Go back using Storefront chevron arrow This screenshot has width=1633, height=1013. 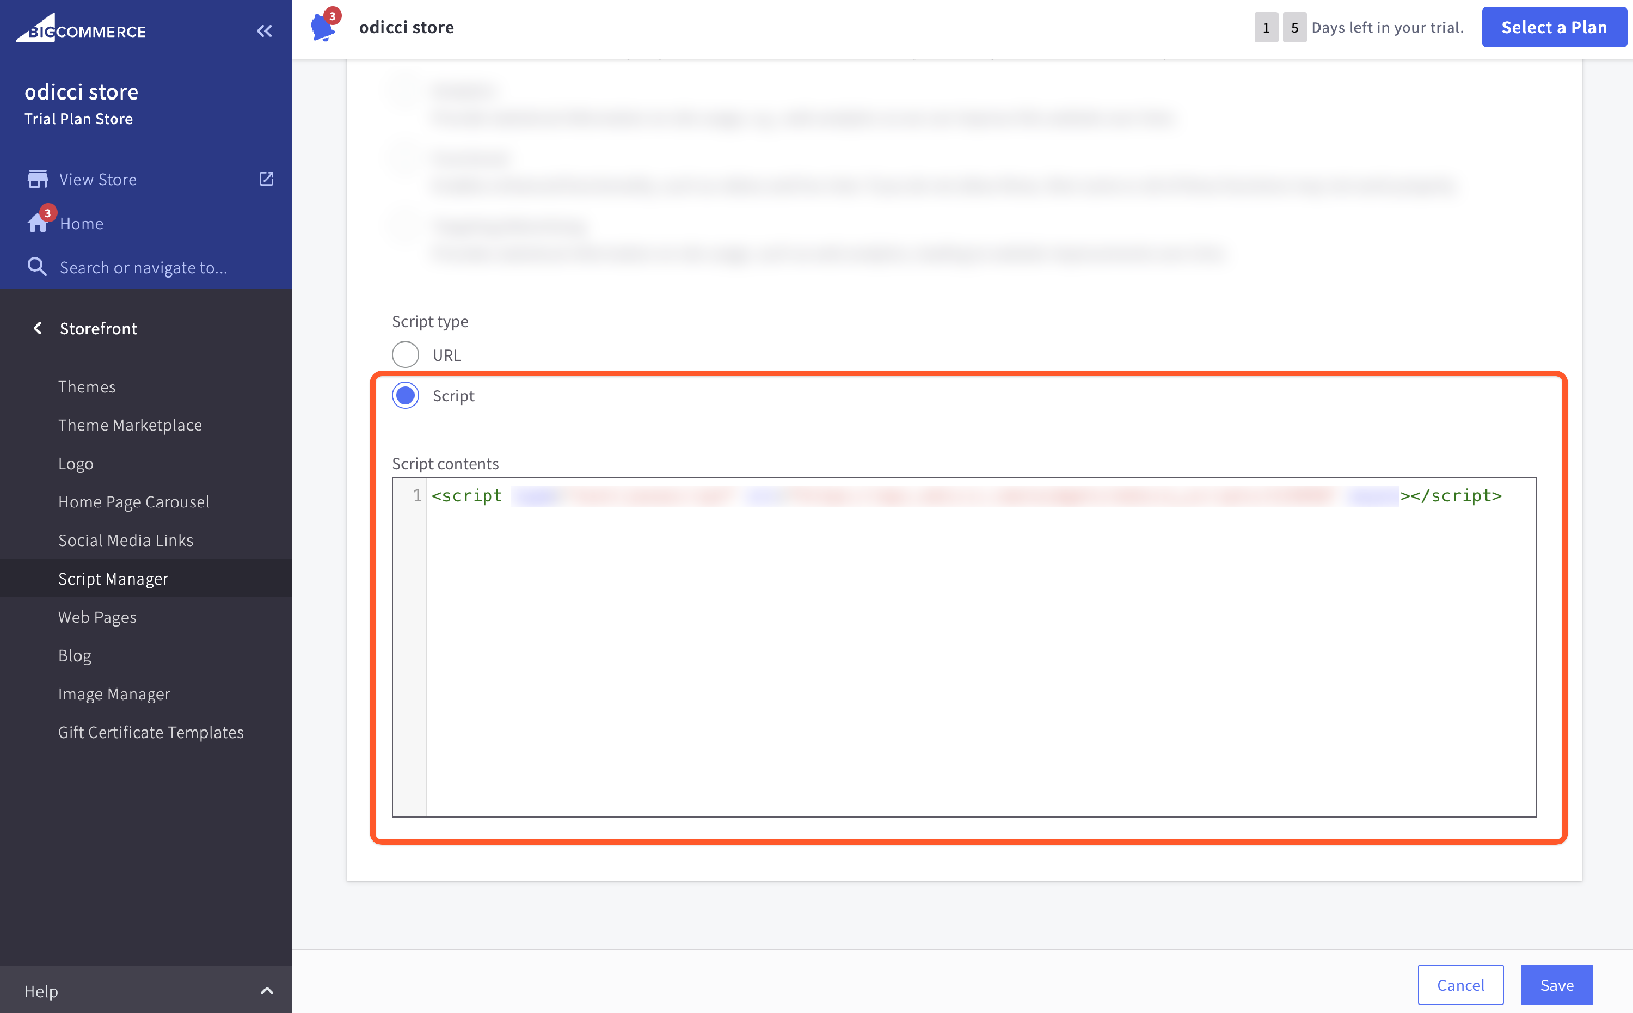pyautogui.click(x=38, y=328)
